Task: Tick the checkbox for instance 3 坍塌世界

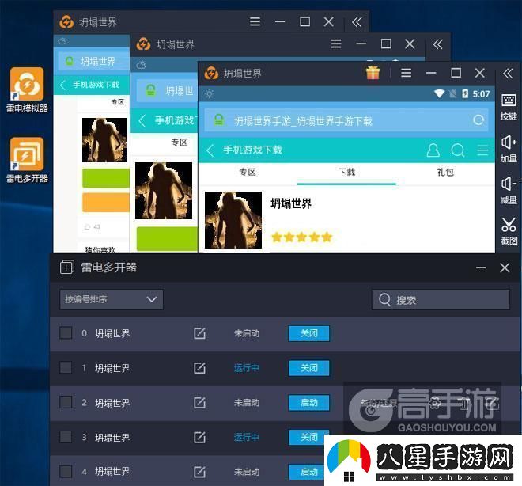Action: [66, 437]
